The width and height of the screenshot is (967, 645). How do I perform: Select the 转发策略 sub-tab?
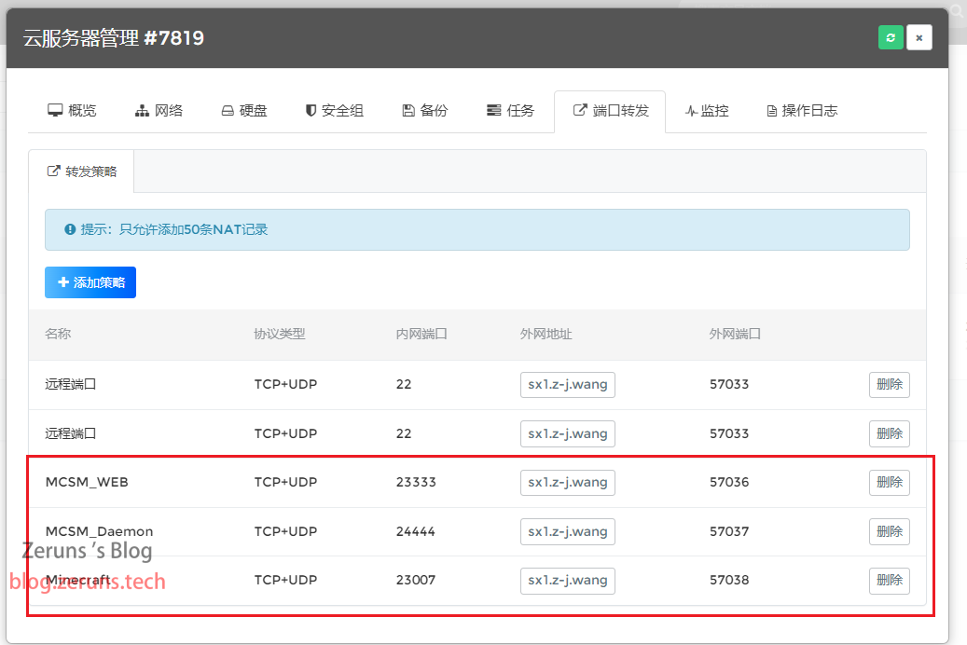(x=81, y=172)
